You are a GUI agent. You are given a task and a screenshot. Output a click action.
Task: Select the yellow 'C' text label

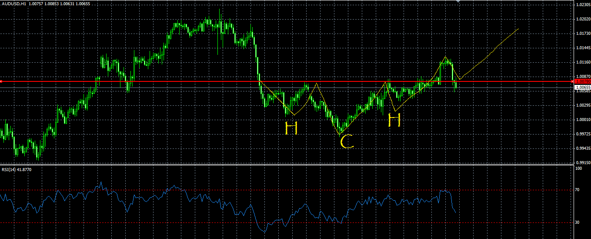(x=347, y=142)
